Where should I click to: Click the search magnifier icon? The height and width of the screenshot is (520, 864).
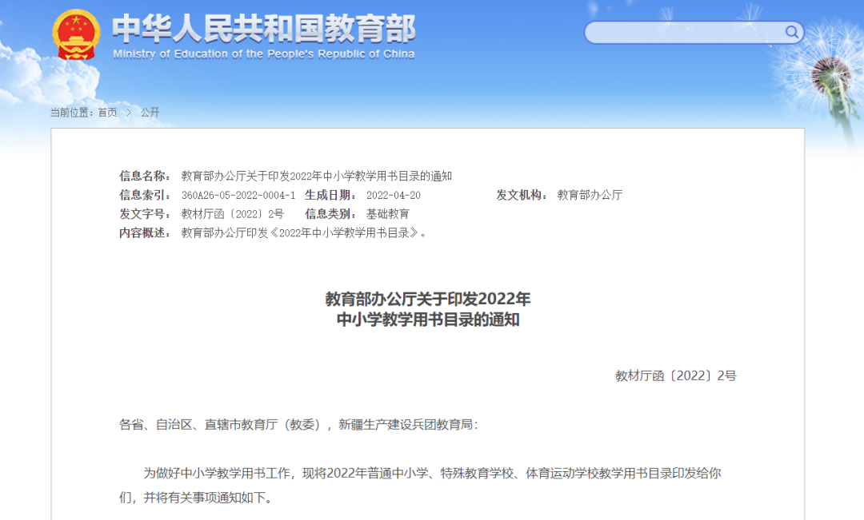coord(792,32)
